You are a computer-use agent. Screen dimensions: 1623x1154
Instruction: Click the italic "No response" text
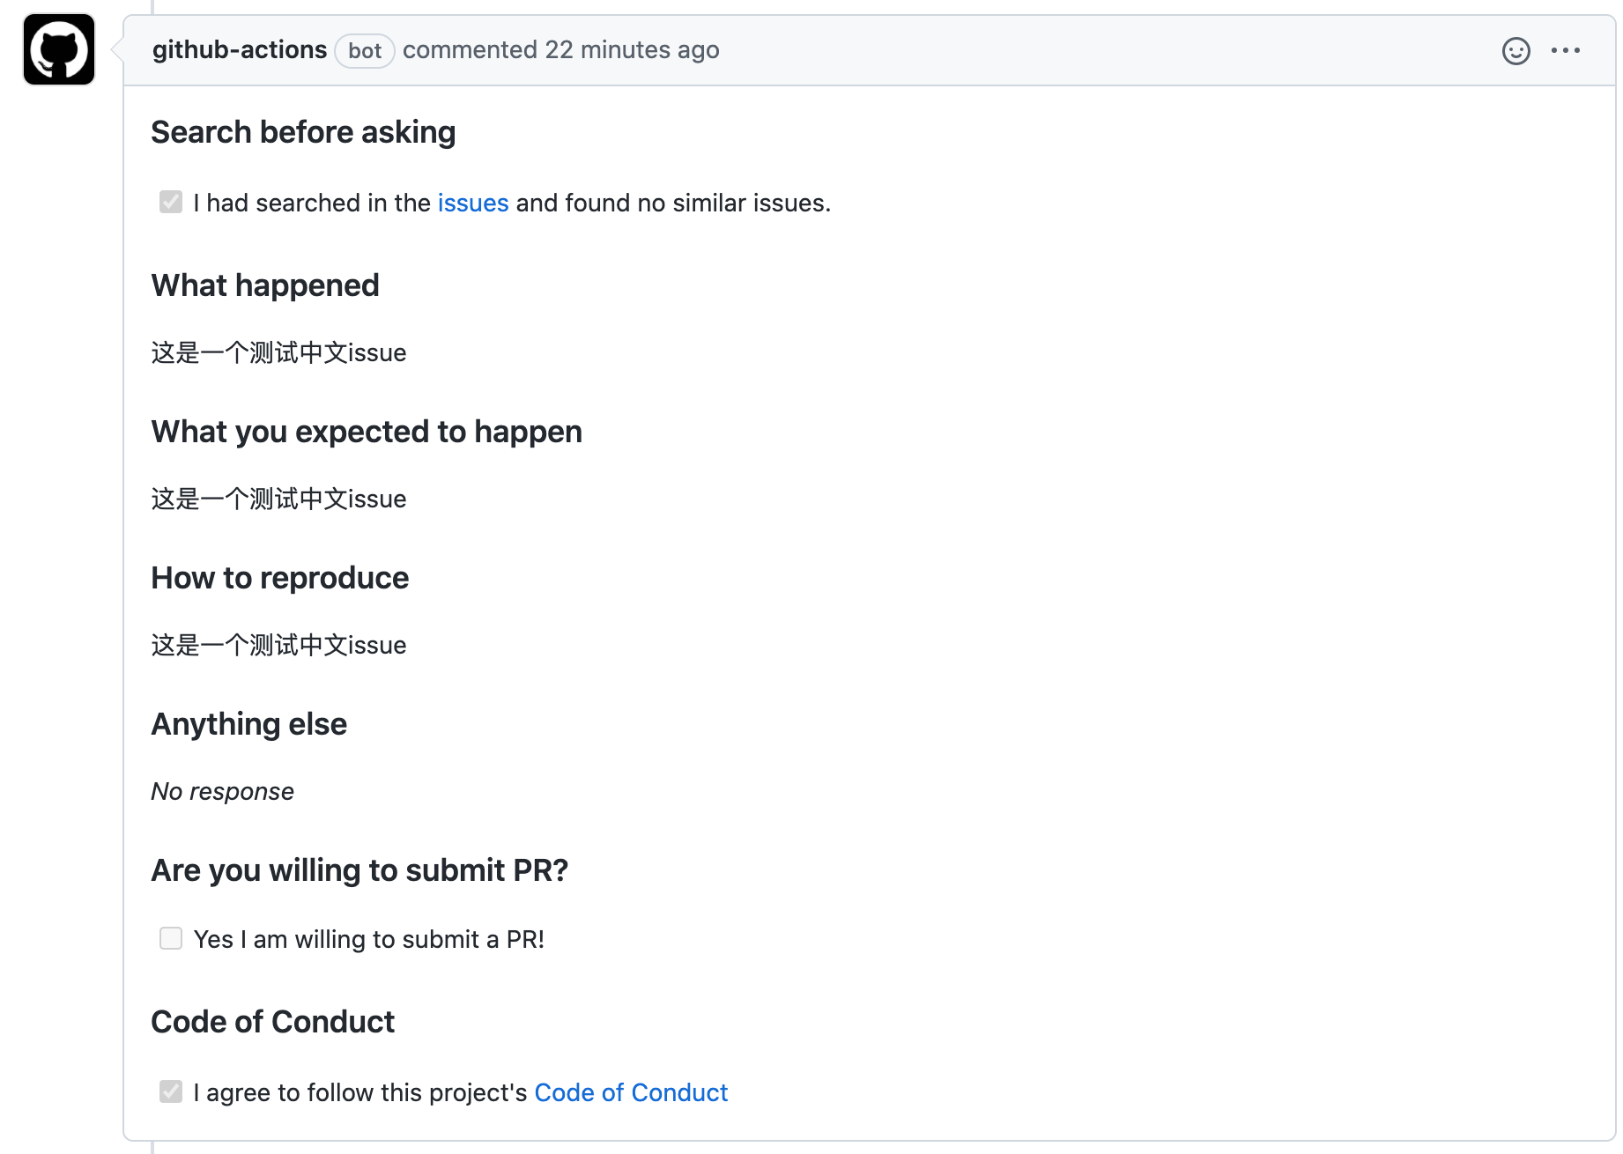tap(223, 792)
